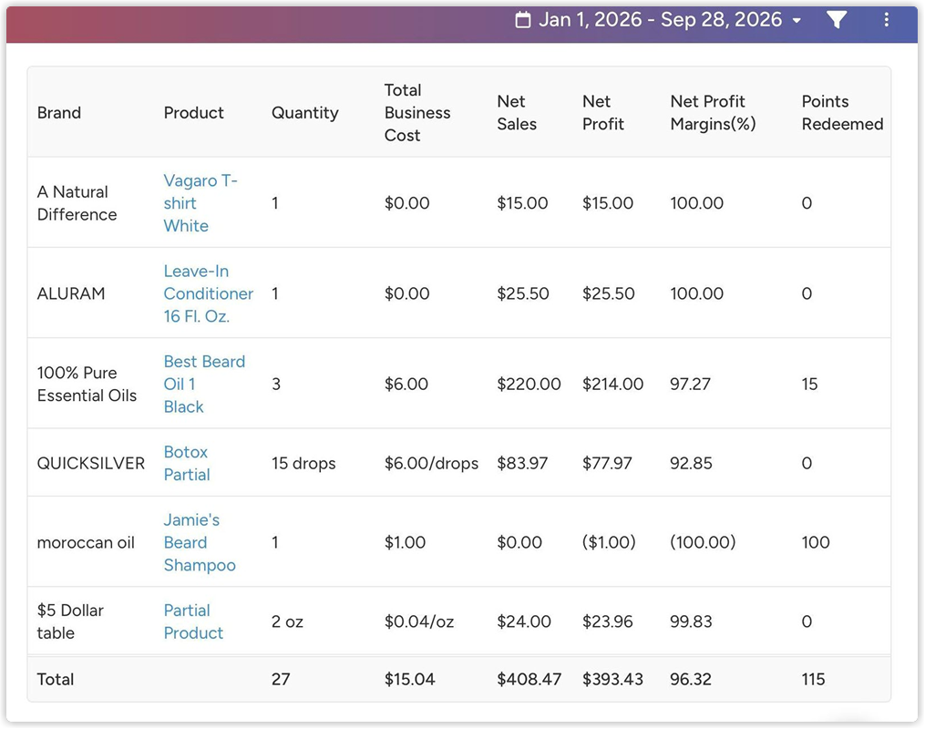Select the moroccan oil brand cell

86,542
